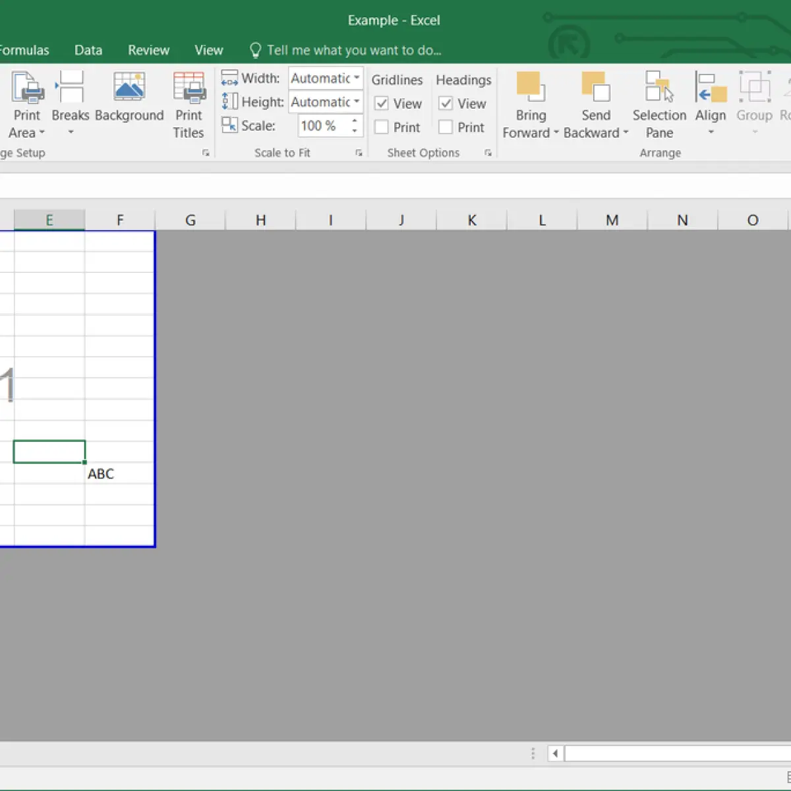
Task: Select column F header
Action: point(120,220)
